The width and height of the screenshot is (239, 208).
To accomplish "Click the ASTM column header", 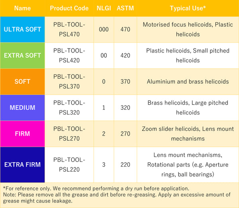I will 125,8.
